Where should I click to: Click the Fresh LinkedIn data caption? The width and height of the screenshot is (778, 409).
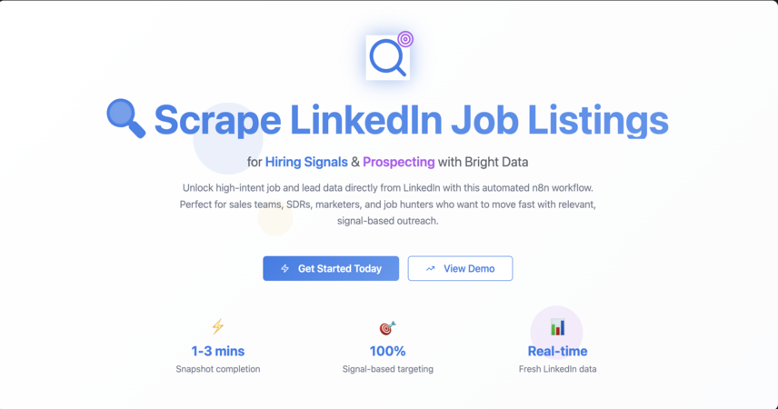[557, 369]
